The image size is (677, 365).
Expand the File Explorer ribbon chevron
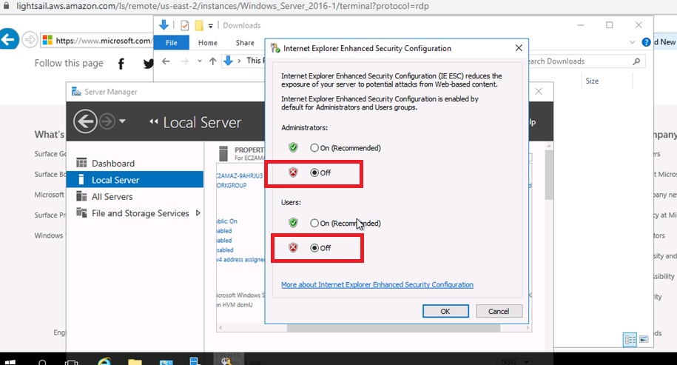pyautogui.click(x=632, y=42)
